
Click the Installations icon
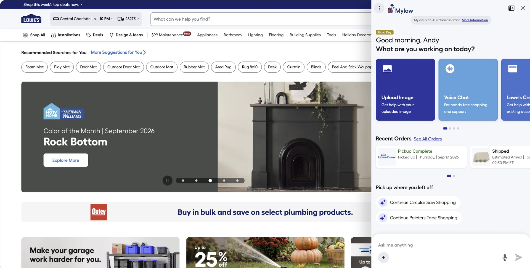(x=54, y=35)
